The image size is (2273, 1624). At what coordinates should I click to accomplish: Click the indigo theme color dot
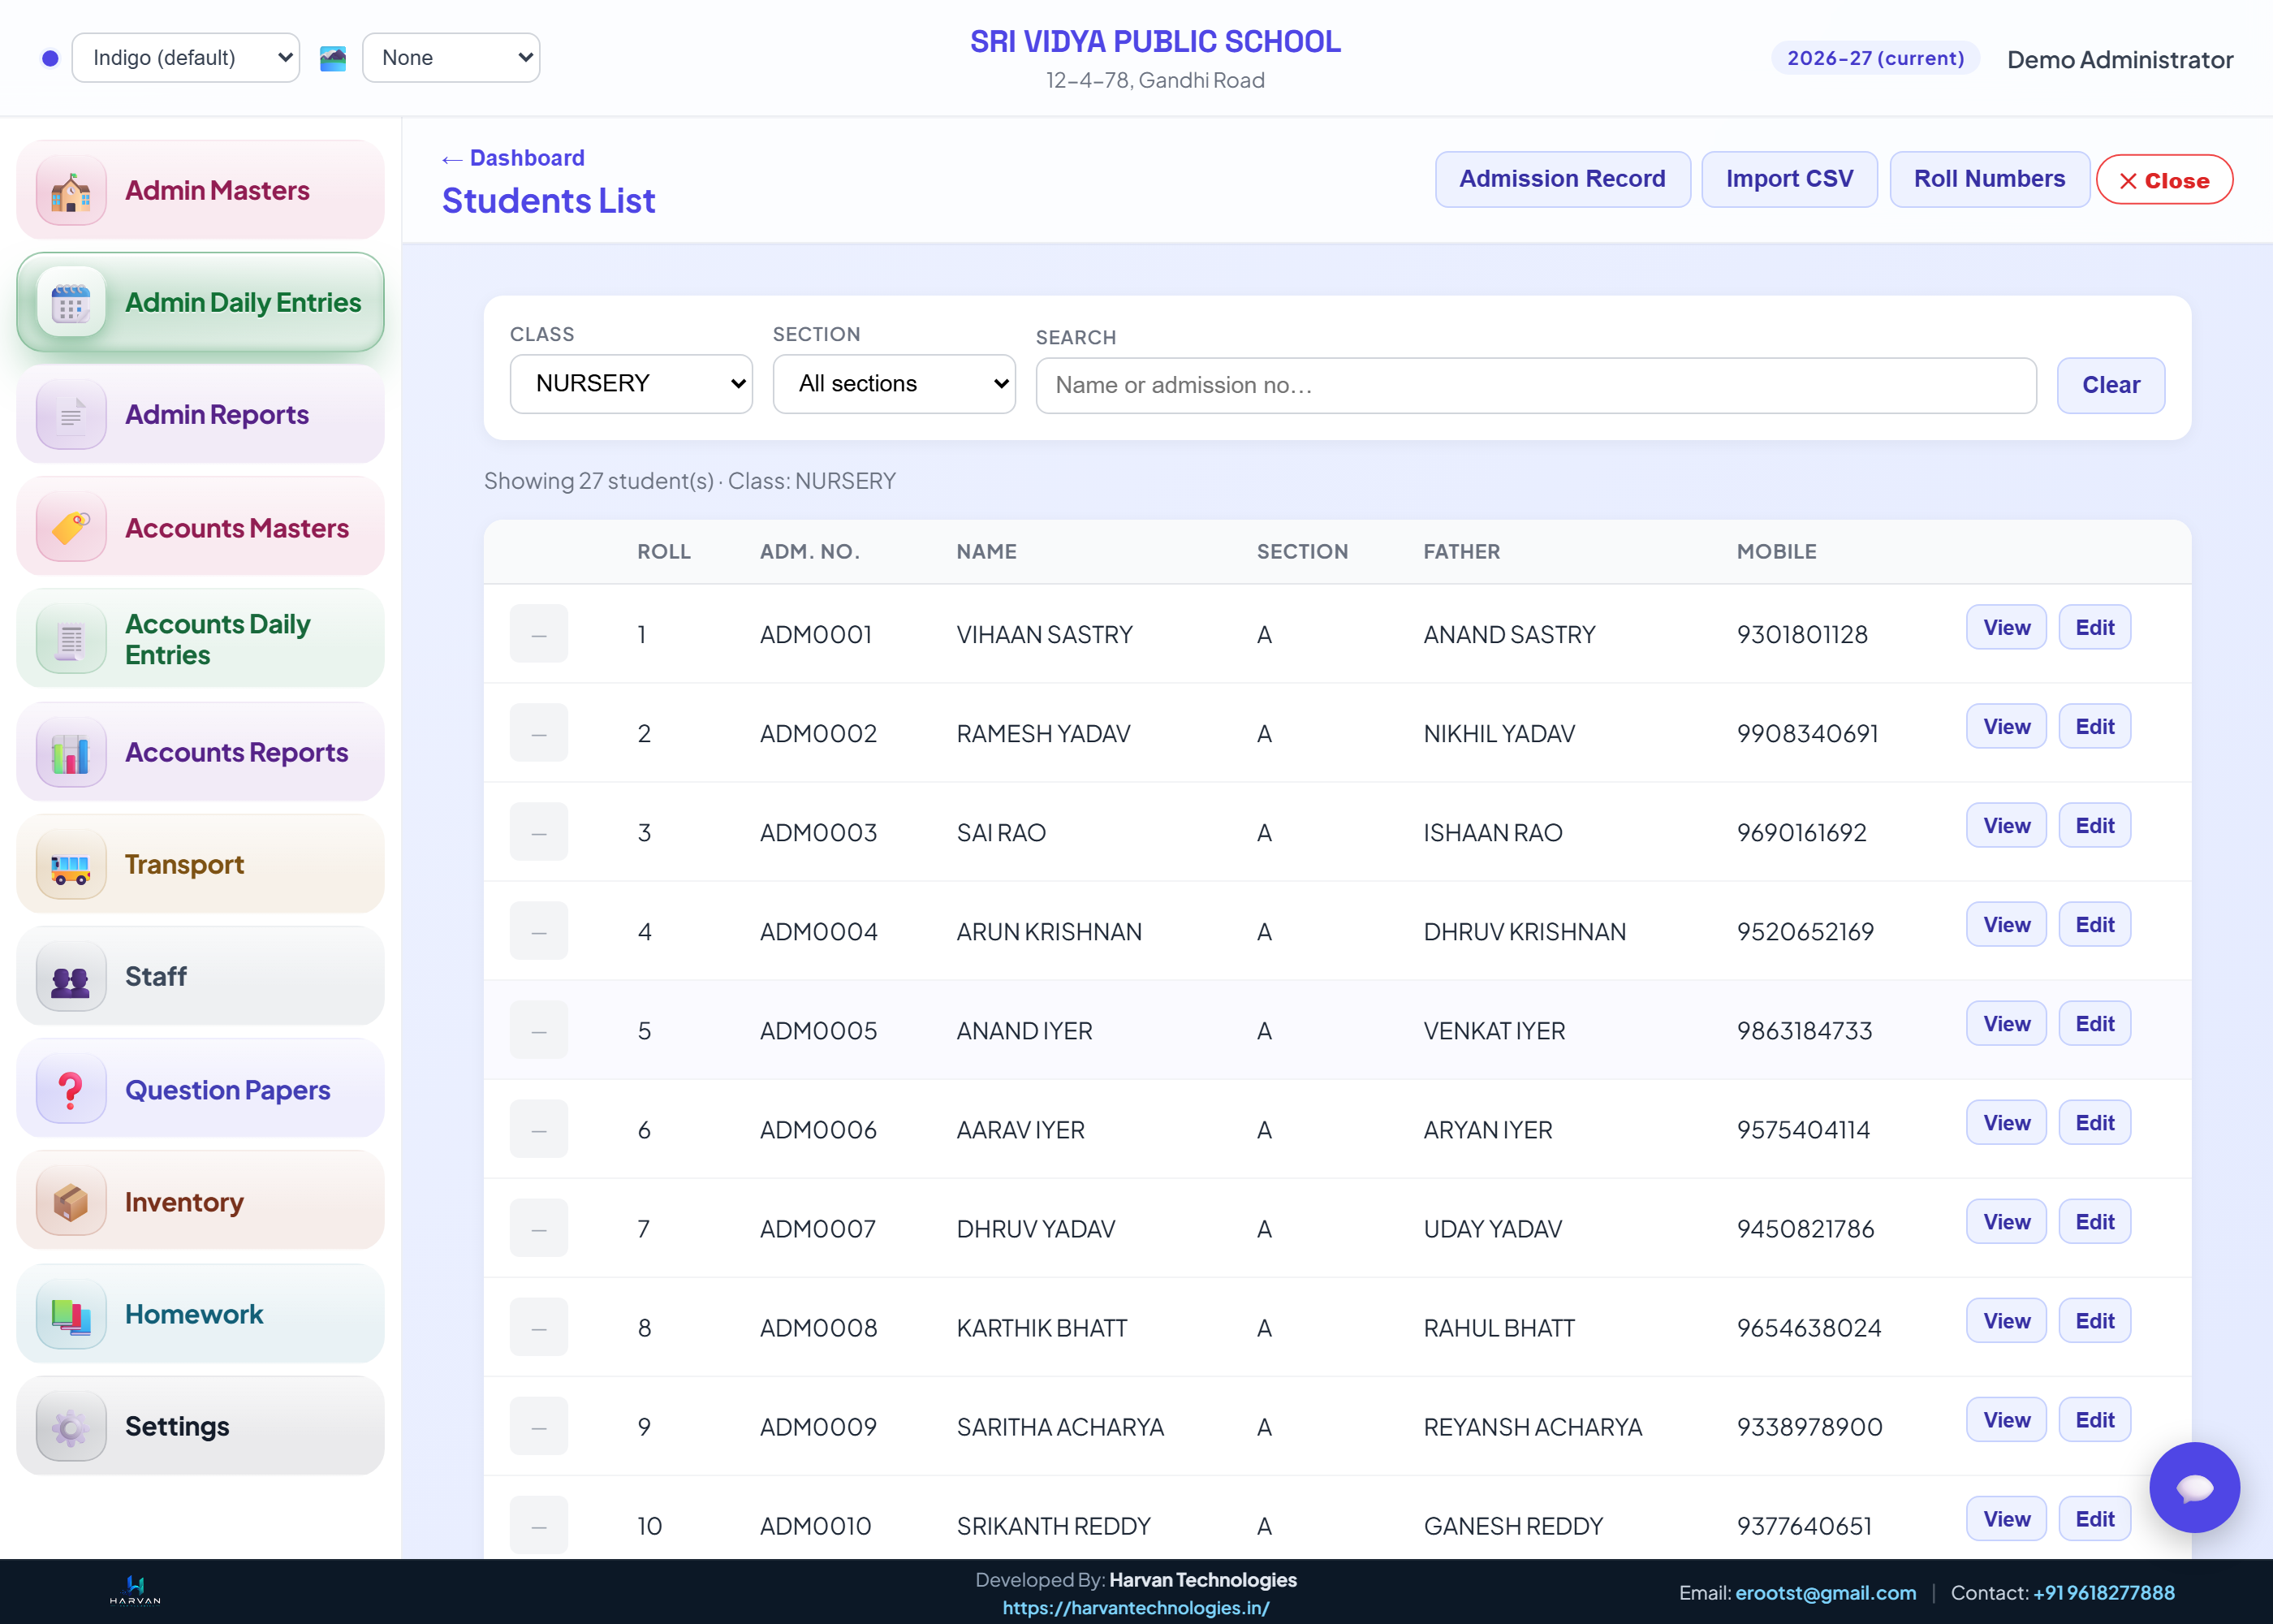tap(50, 58)
